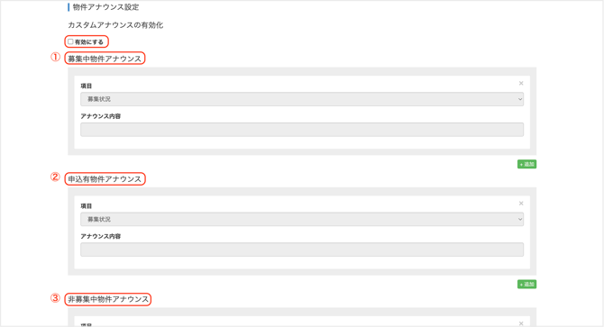Remove the item under 募集中物件アナウンス with its X

point(521,83)
